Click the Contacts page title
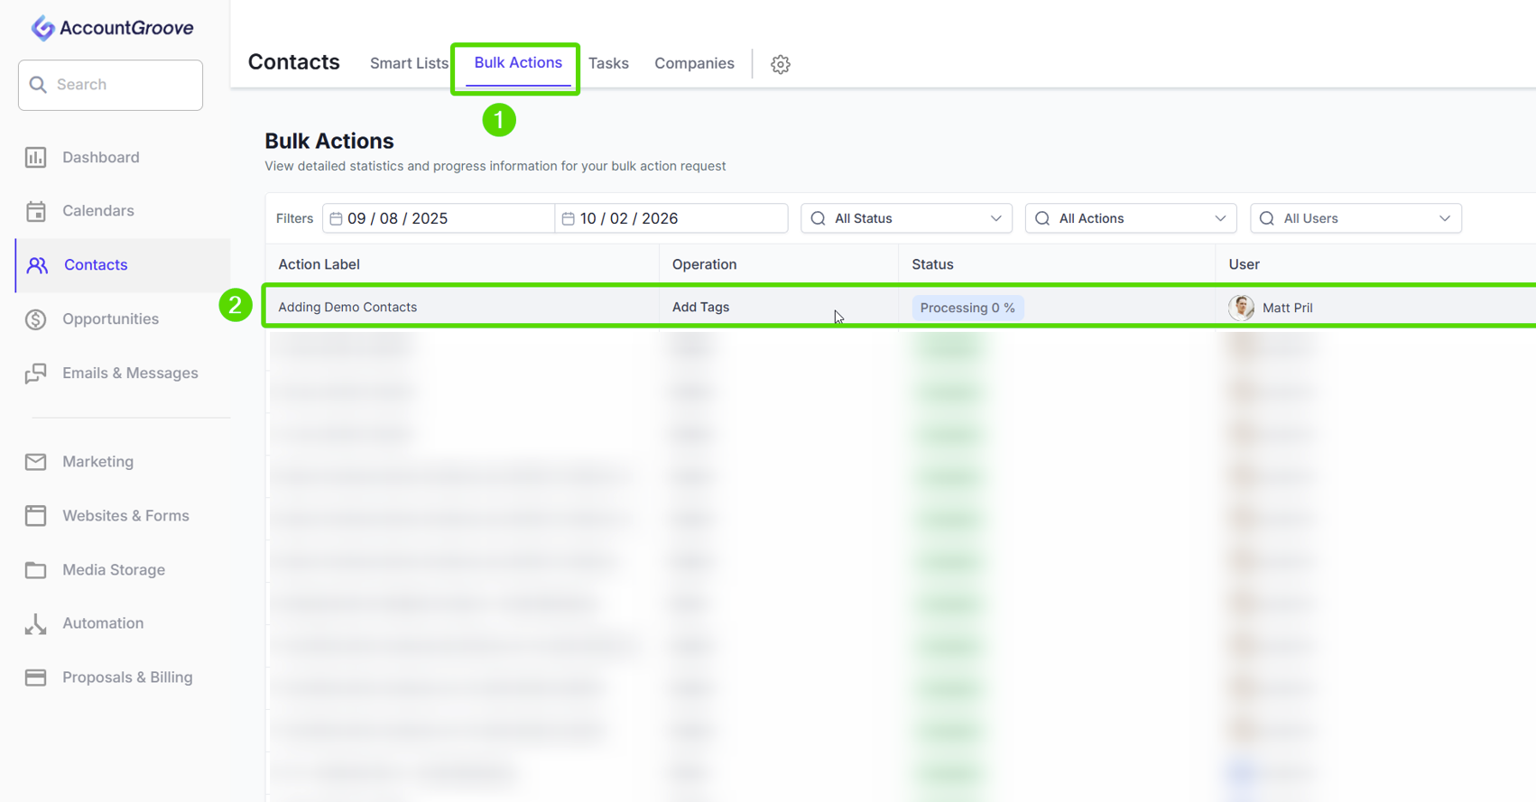This screenshot has width=1536, height=802. [294, 62]
